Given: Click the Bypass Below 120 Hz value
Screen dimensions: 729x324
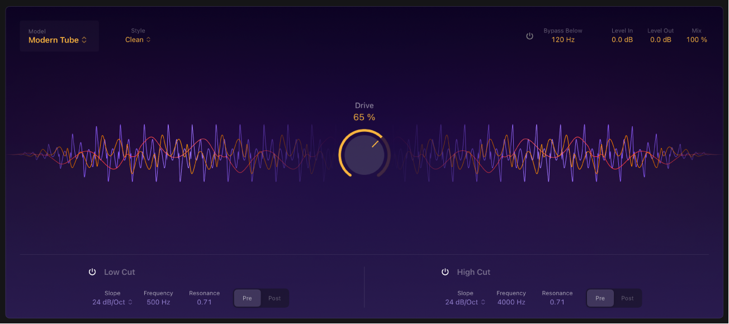Looking at the screenshot, I should pos(563,40).
